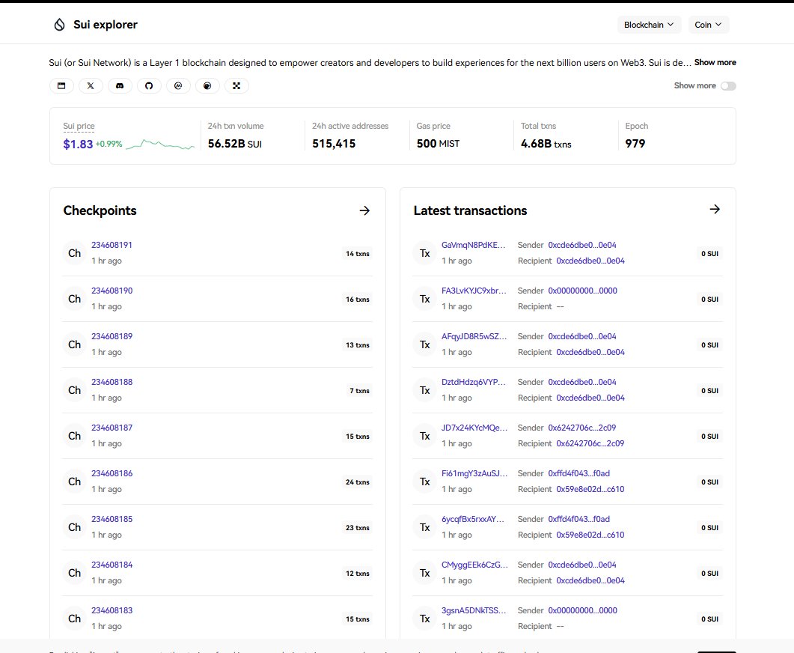Click the 4.68B txns total value
Image resolution: width=794 pixels, height=653 pixels.
point(546,143)
